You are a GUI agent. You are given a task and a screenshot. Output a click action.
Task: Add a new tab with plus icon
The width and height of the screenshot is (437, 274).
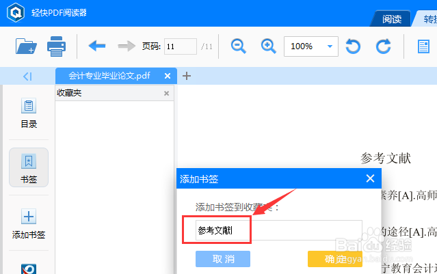[x=187, y=76]
